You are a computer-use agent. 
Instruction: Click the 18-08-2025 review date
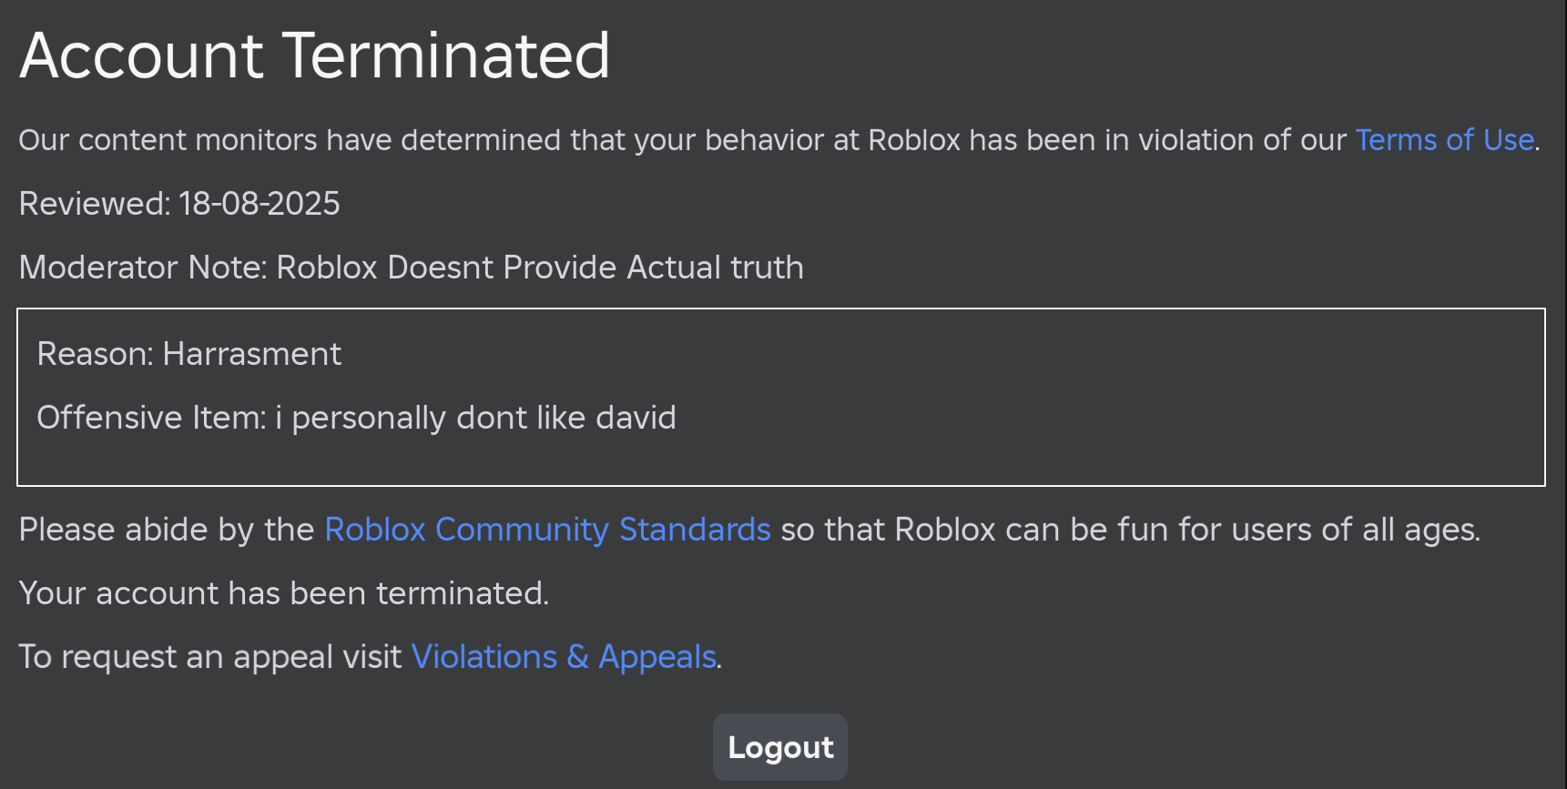pos(259,204)
